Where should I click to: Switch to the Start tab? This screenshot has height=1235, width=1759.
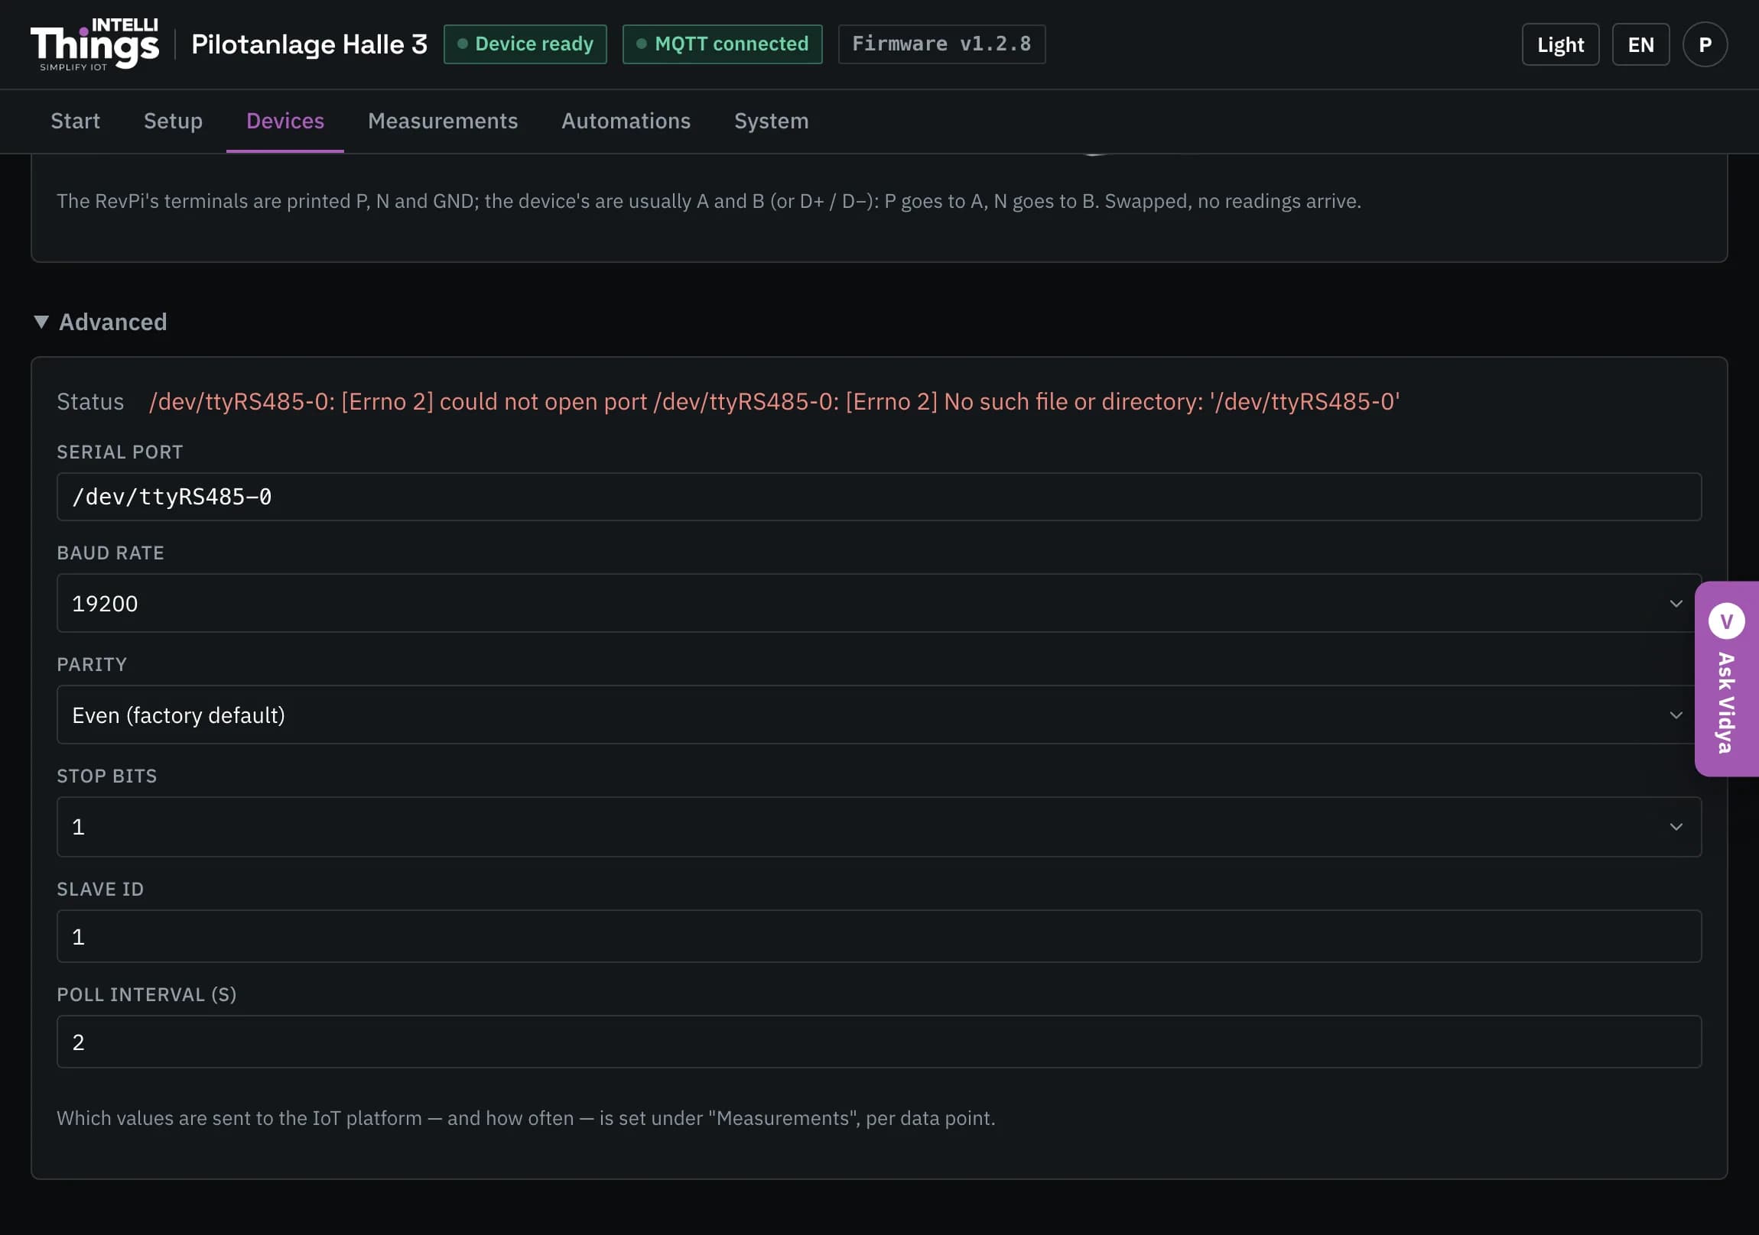coord(75,121)
